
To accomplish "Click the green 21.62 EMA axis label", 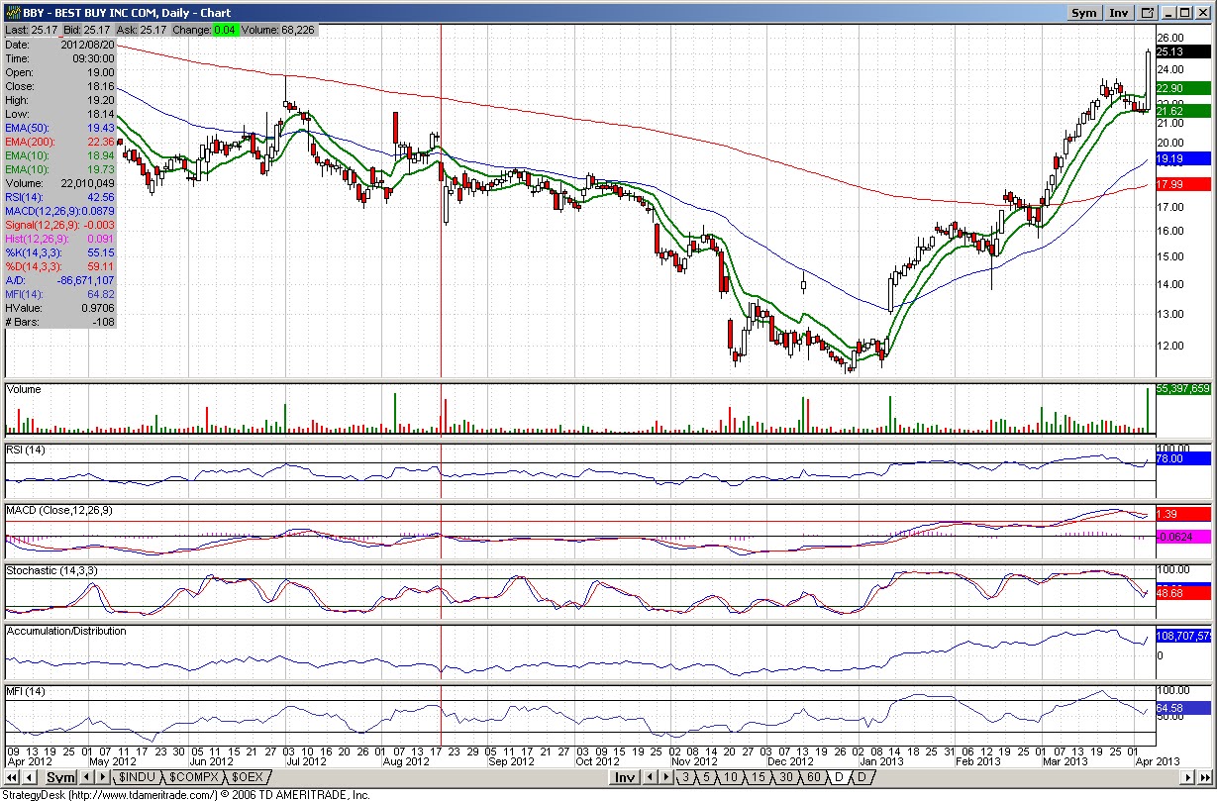I will tap(1182, 111).
